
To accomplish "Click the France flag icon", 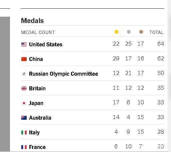I will 24,147.
